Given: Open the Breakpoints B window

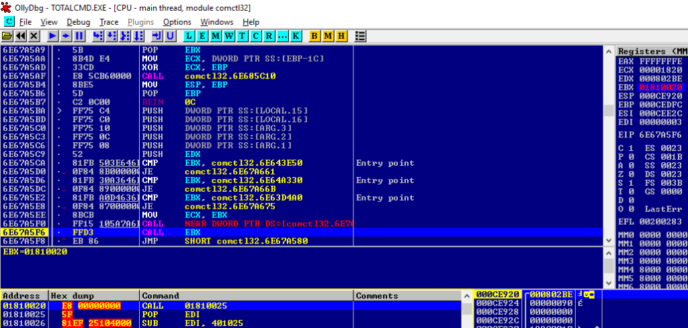Looking at the screenshot, I should 314,36.
